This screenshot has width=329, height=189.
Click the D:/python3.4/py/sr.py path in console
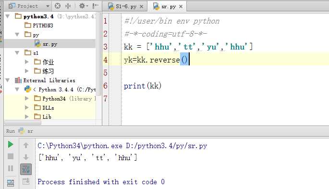pyautogui.click(x=167, y=146)
